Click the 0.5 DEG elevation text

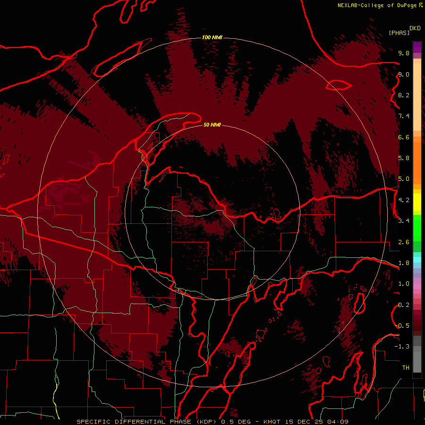click(235, 422)
